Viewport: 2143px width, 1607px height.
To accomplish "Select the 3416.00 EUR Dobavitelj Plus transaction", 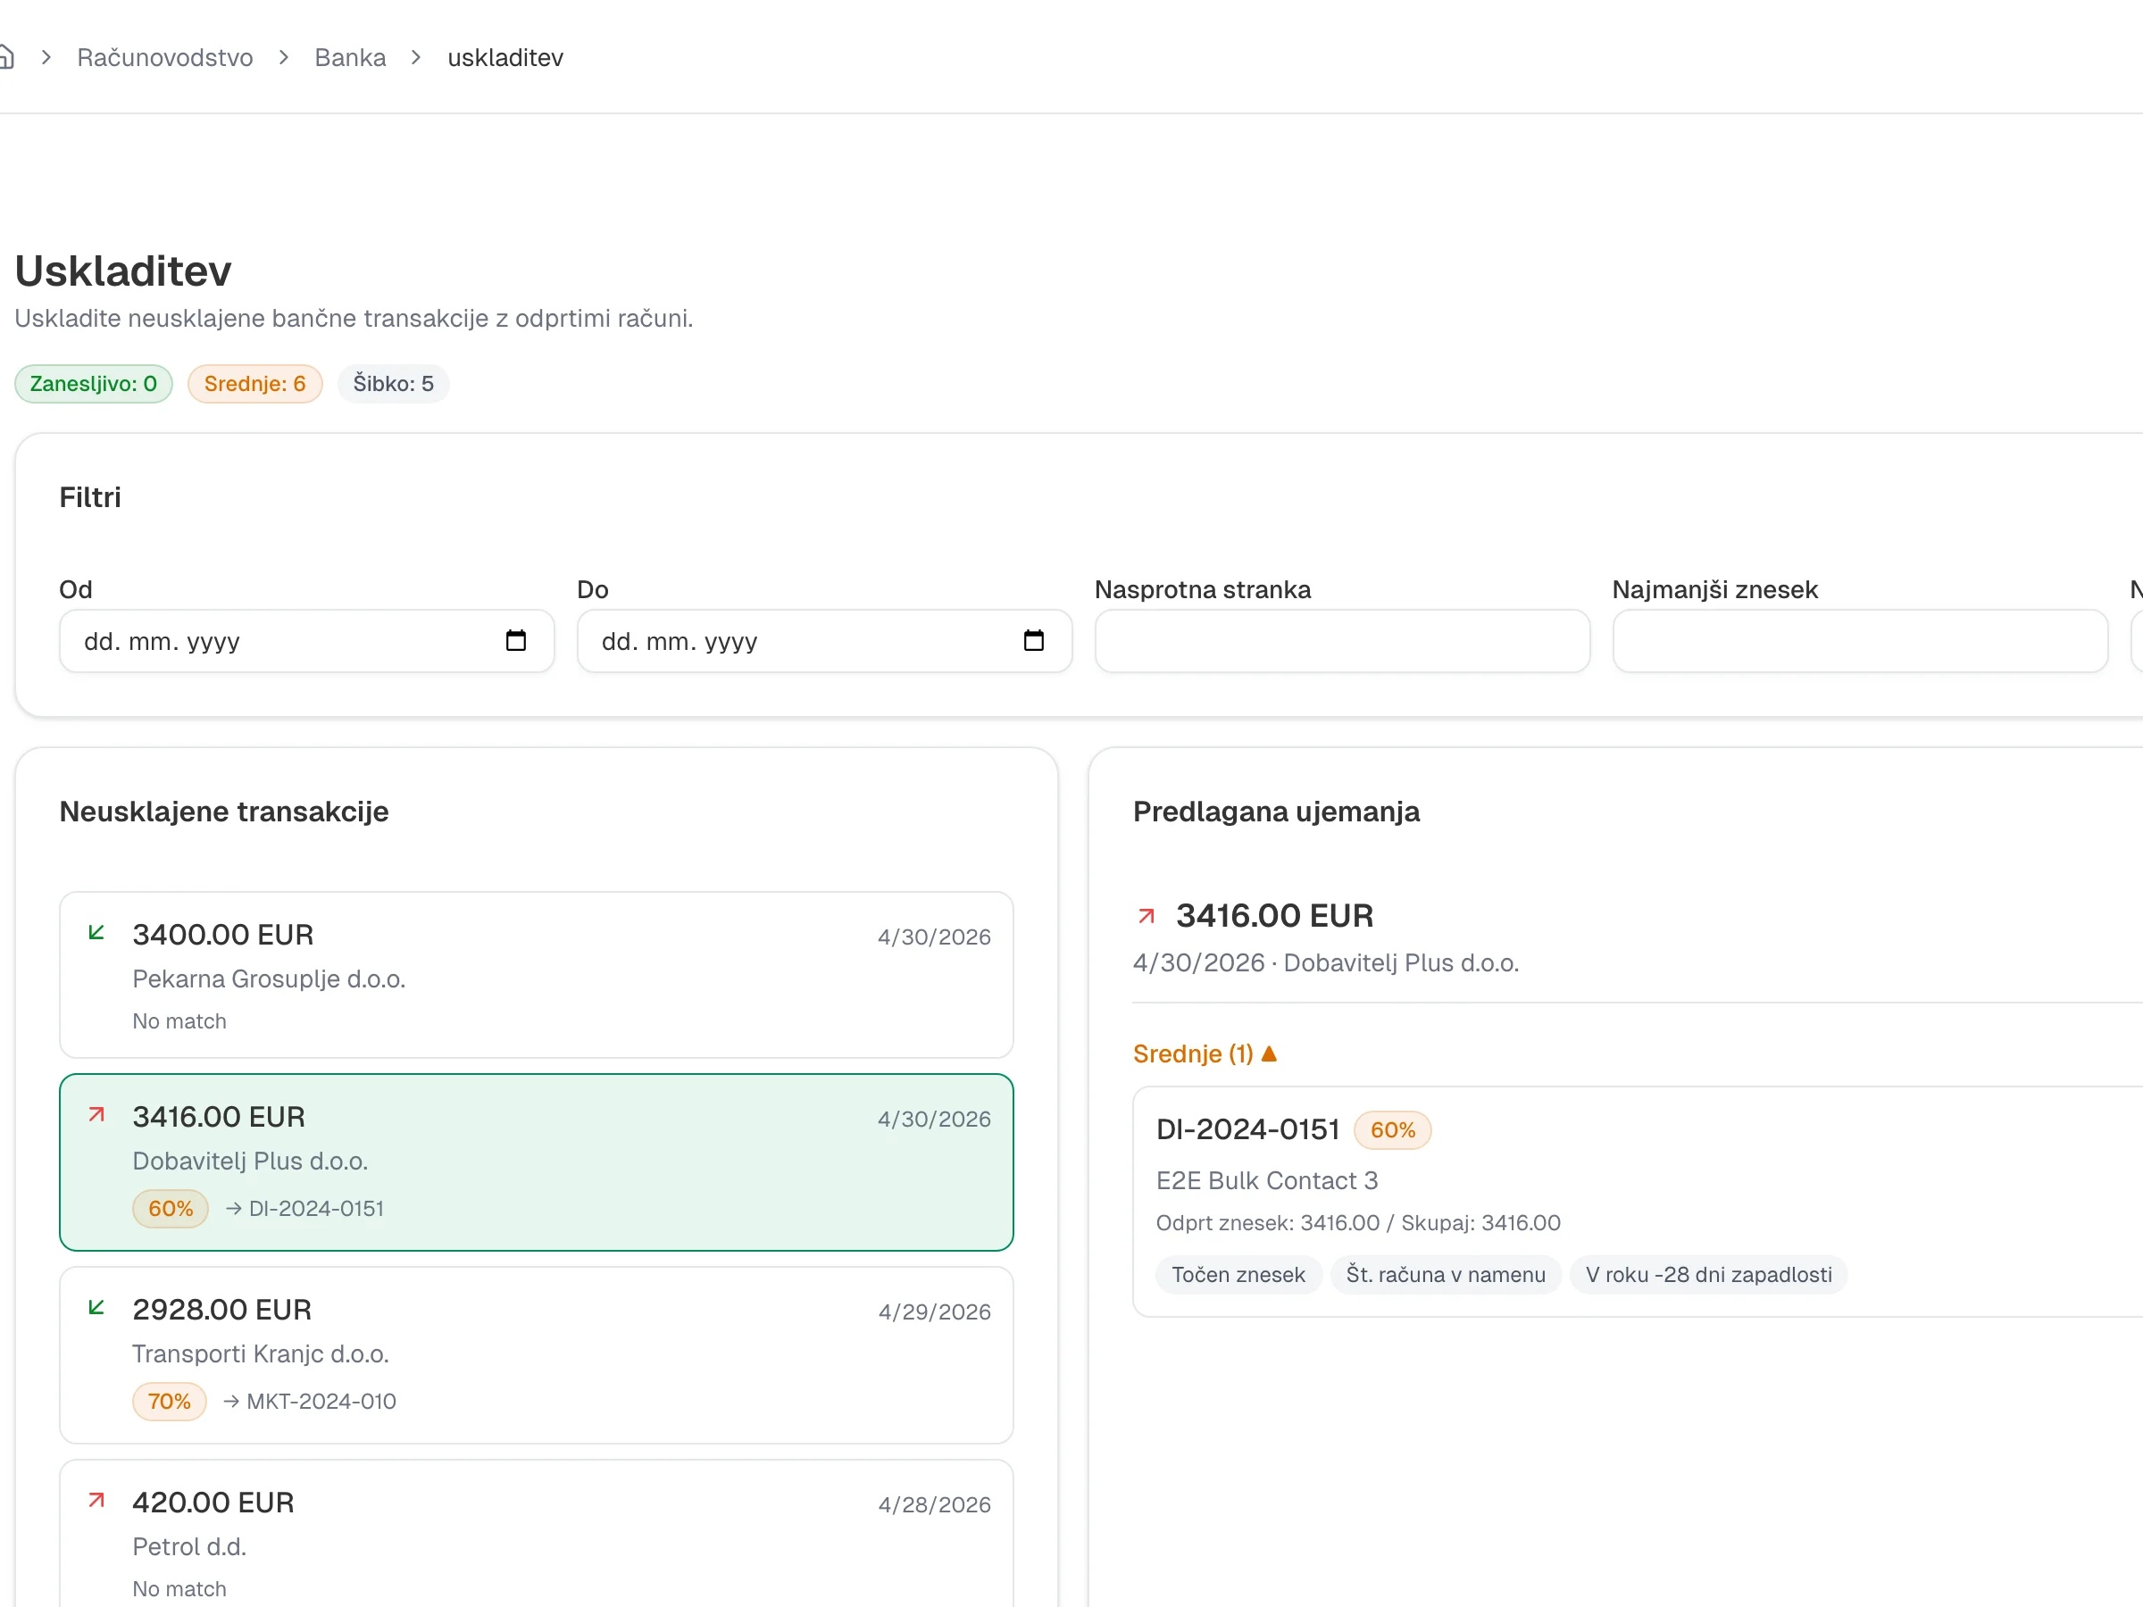I will (x=536, y=1162).
